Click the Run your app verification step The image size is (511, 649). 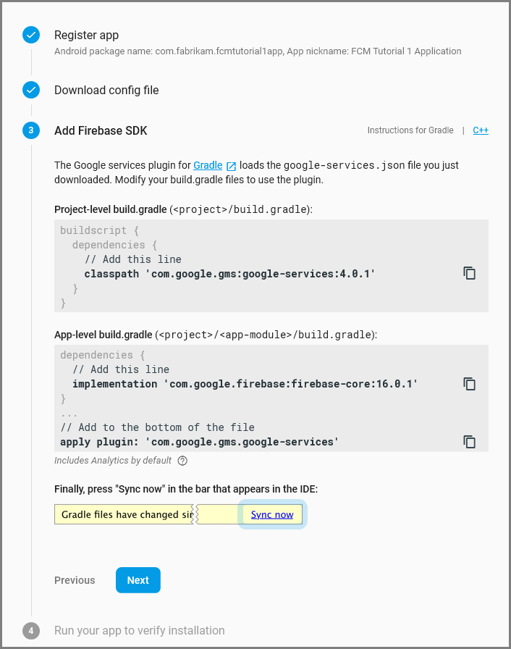[140, 631]
